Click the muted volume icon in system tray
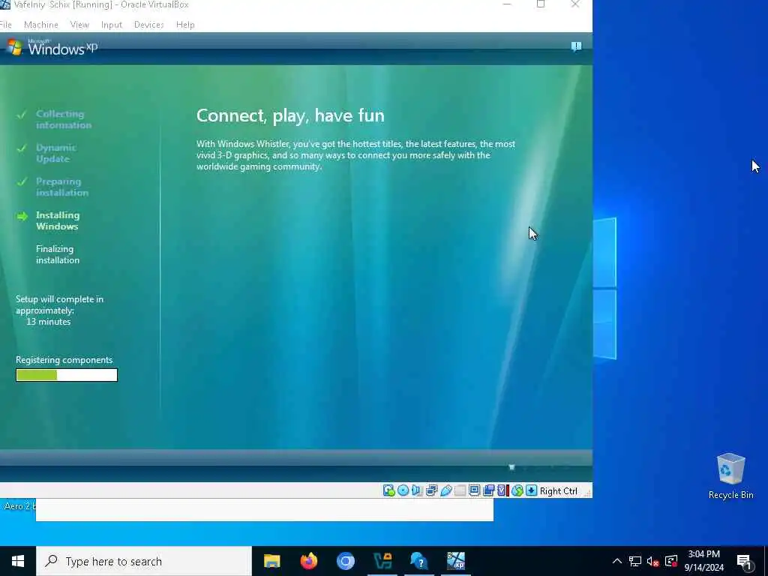This screenshot has width=768, height=576. click(x=653, y=561)
